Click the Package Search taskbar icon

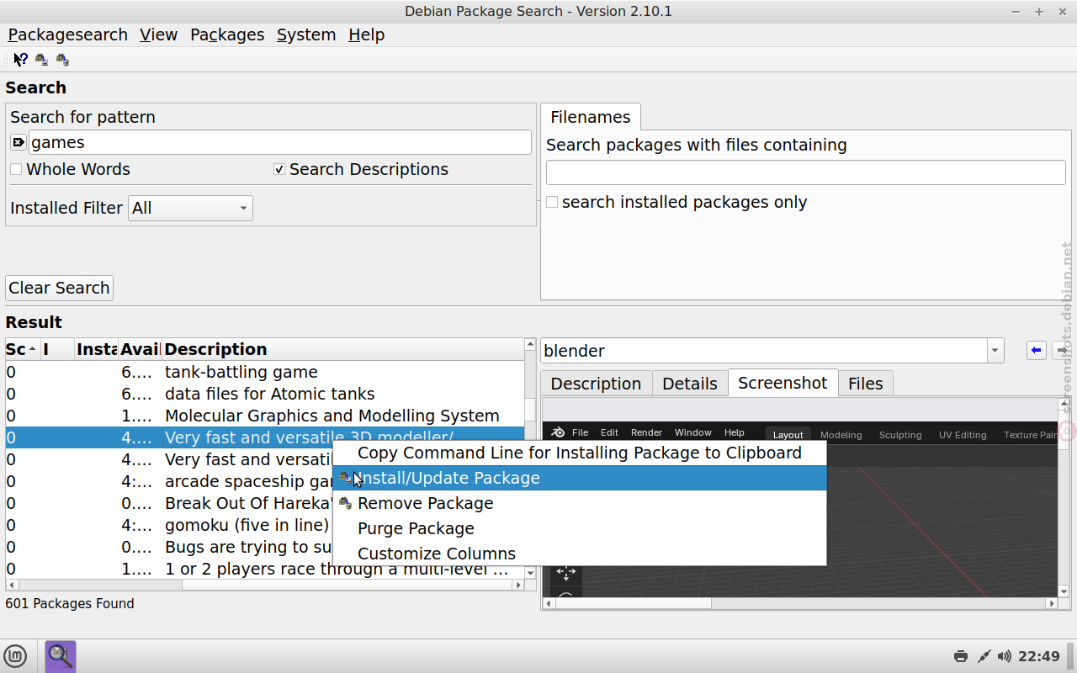pos(60,656)
